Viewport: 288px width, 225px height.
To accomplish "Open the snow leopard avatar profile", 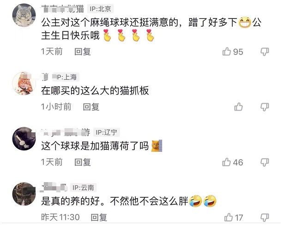I will (24, 15).
